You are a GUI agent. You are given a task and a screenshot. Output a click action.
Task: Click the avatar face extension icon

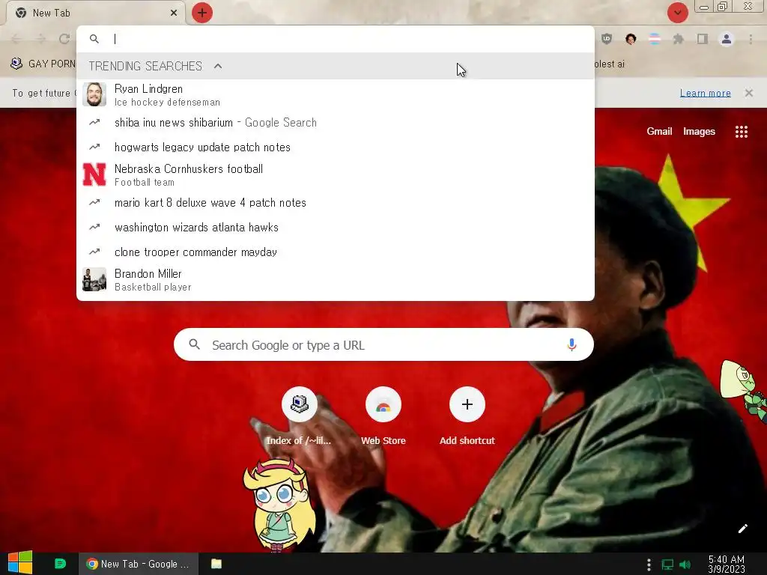tap(631, 39)
